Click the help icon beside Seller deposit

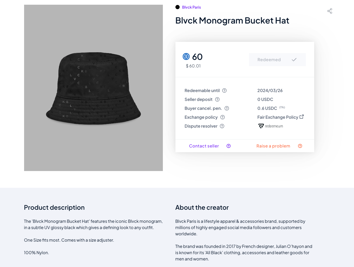pos(217,99)
